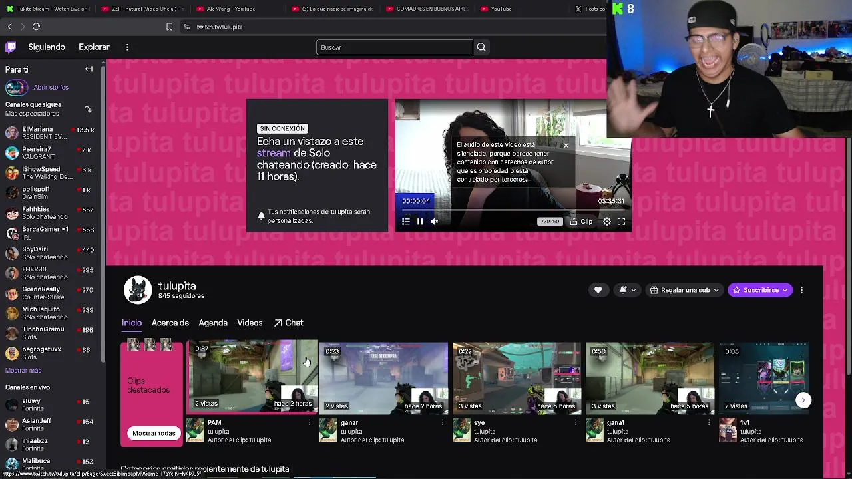
Task: Open SoyDairi channel in the sidebar
Action: point(51,253)
